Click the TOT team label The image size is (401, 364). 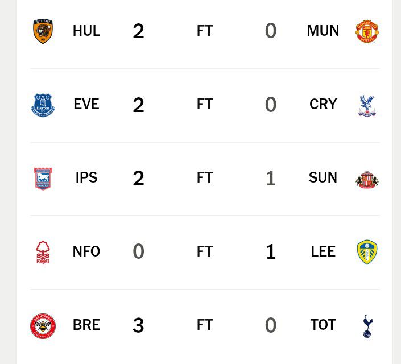click(323, 325)
